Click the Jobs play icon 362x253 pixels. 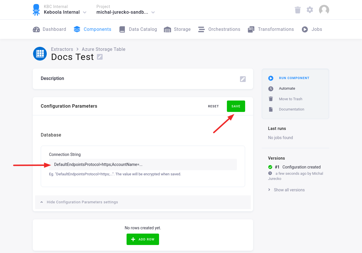(305, 29)
